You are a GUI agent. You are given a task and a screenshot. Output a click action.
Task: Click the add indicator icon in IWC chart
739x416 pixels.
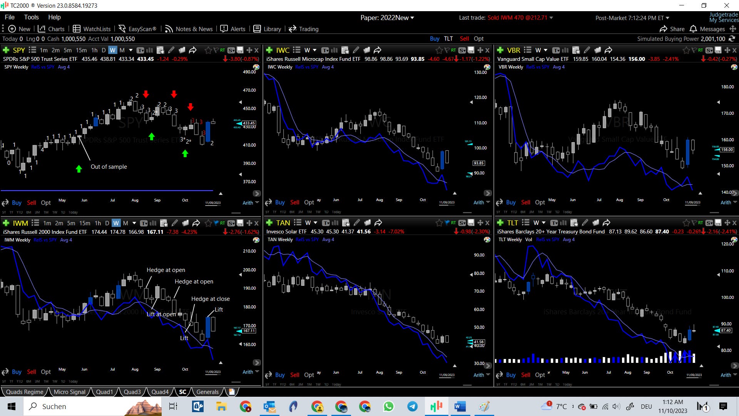[345, 50]
